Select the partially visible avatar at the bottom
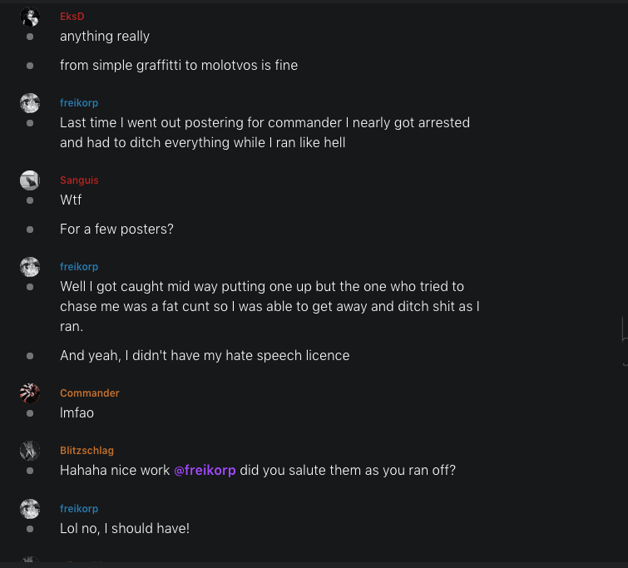628x568 pixels. click(x=30, y=562)
